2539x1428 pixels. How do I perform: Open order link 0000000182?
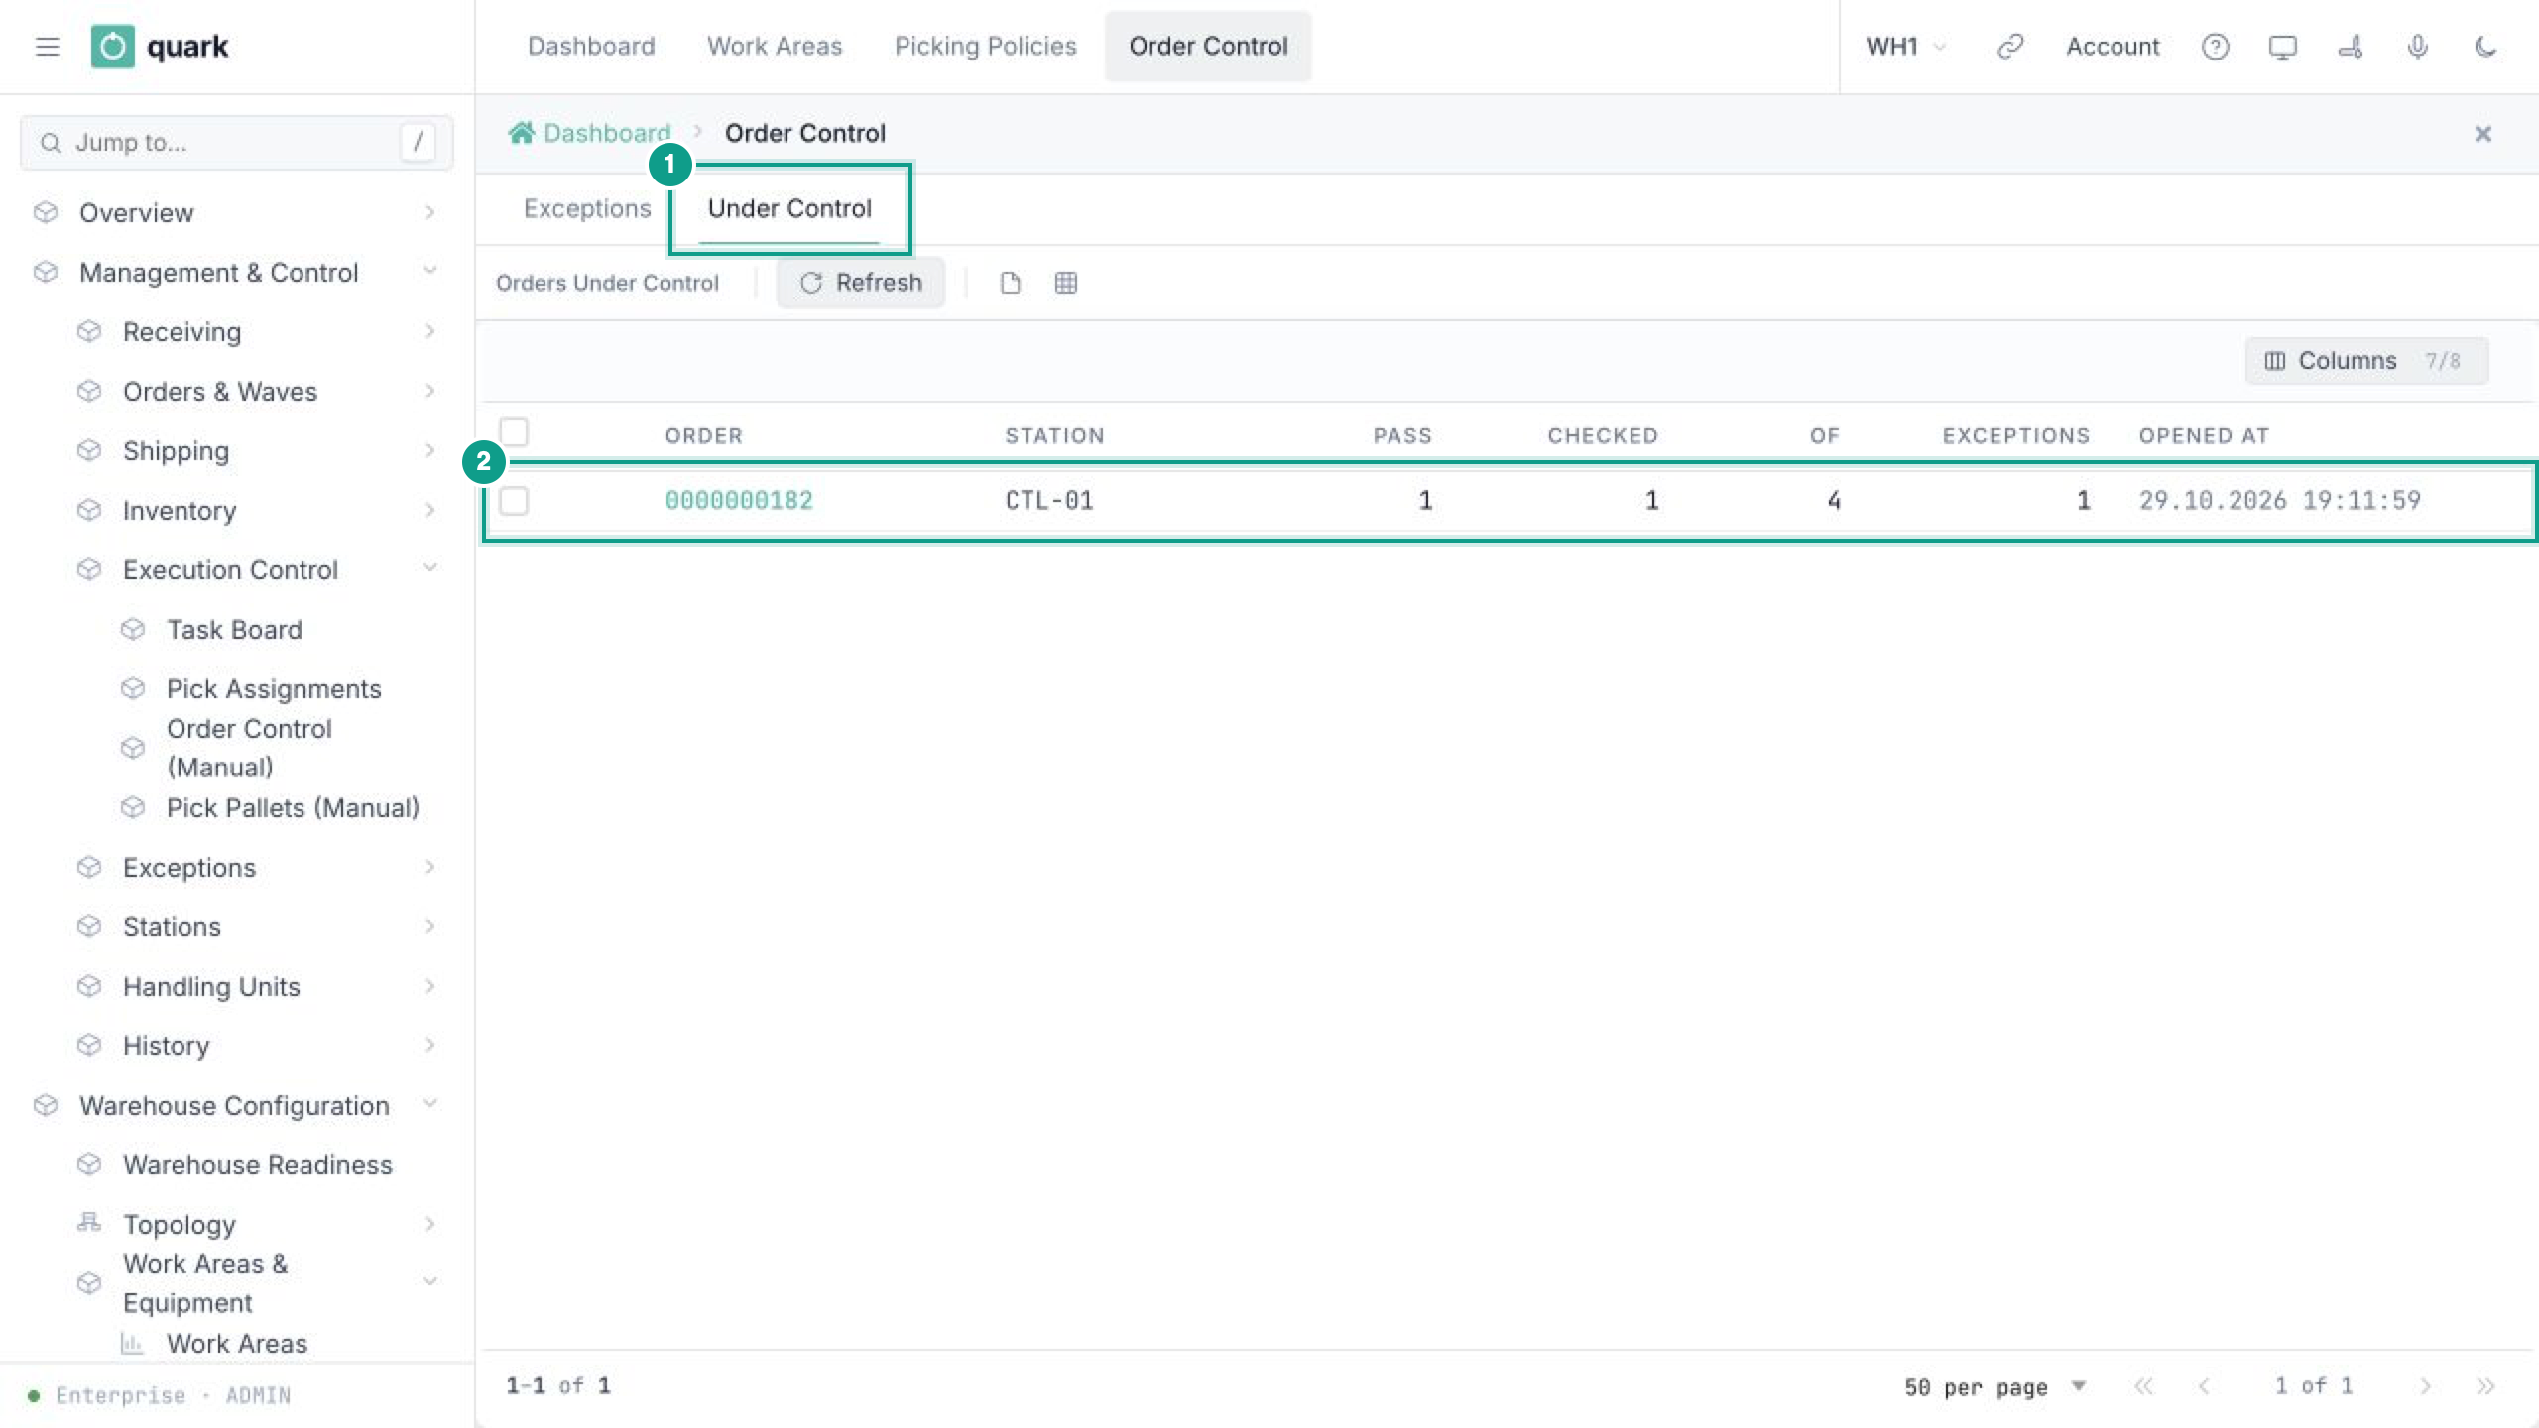[739, 500]
